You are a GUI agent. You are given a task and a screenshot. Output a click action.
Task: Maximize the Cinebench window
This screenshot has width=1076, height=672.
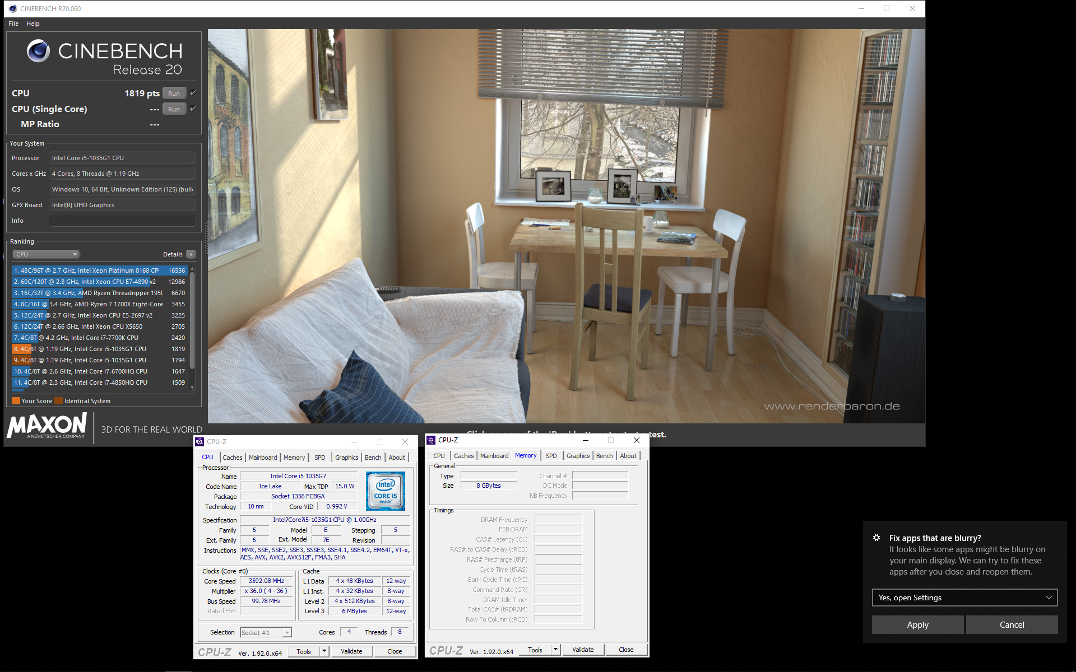coord(887,8)
